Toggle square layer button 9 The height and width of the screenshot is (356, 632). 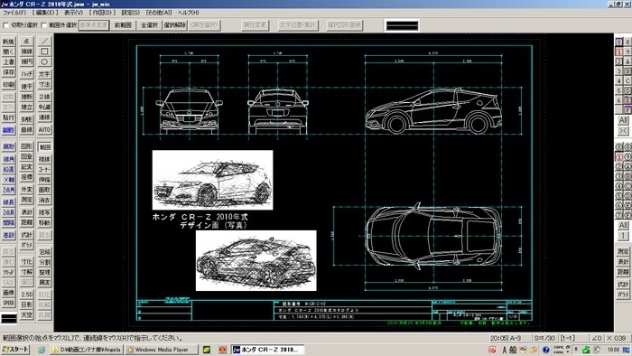[627, 52]
